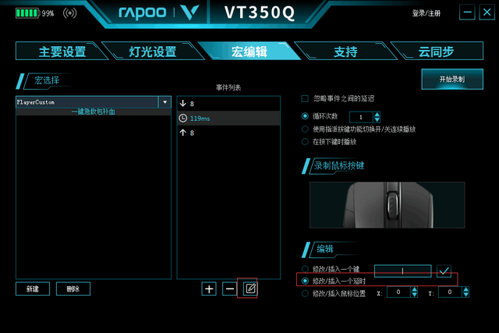Click the minus icon to remove event

pos(230,289)
